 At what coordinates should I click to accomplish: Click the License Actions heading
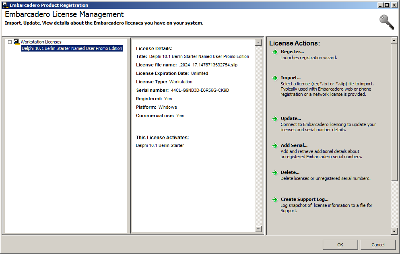tap(295, 43)
